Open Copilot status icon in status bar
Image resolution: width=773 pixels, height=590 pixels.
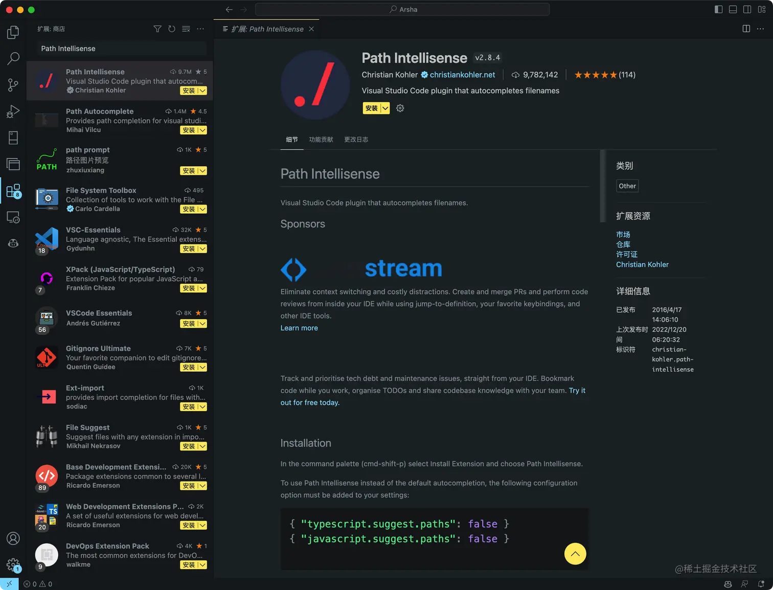[x=728, y=584]
